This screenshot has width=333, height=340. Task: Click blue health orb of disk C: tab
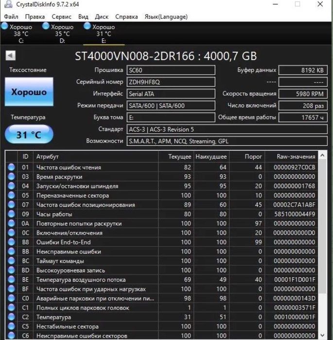[x=4, y=26]
